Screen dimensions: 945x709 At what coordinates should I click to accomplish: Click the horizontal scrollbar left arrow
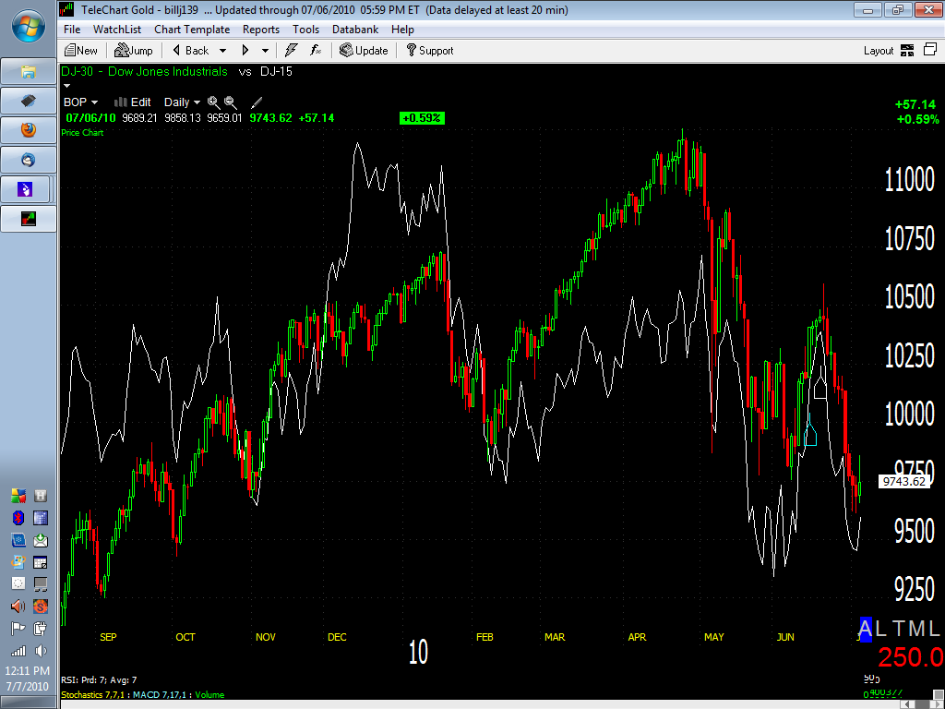pyautogui.click(x=906, y=704)
